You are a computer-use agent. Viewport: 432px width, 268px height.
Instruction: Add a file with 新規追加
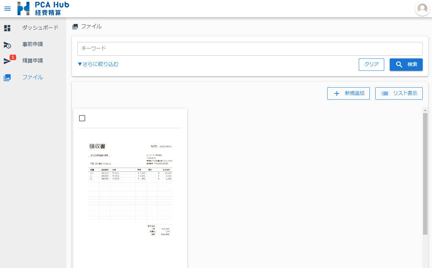pos(348,93)
